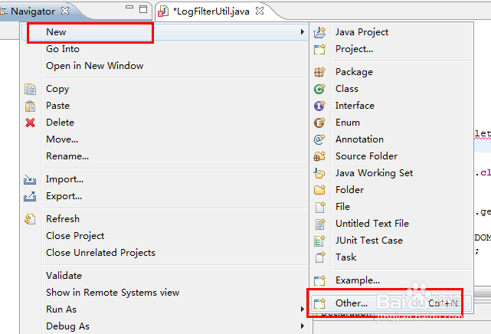Click the JUnit Test Case icon
Screen dimensions: 491x334
[x=320, y=241]
